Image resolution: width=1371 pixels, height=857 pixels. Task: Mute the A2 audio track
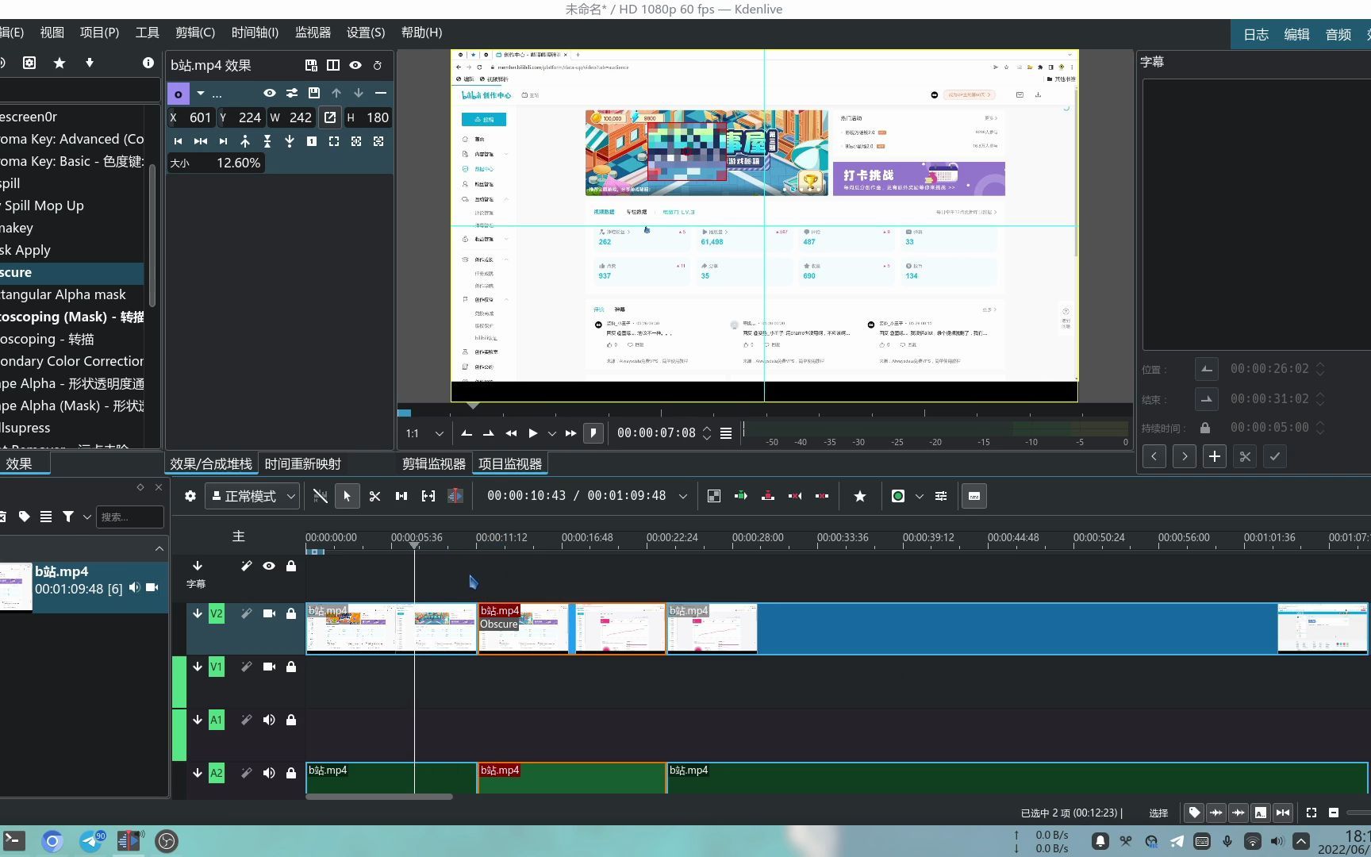click(x=269, y=773)
